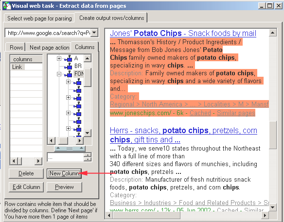Image resolution: width=284 pixels, height=222 pixels.
Task: Expand the A tree node
Action: tap(59, 58)
